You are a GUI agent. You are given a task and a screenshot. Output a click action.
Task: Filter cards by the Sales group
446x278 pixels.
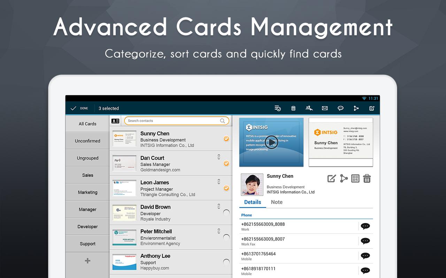(x=87, y=175)
